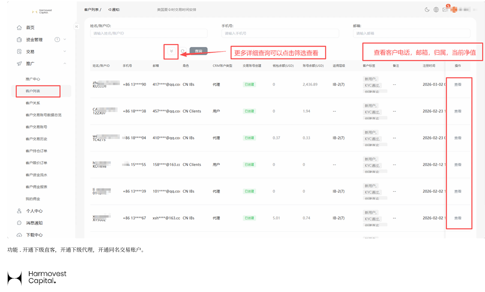This screenshot has width=485, height=292.
Task: Click the 返佣层级 column header
Action: pyautogui.click(x=339, y=66)
